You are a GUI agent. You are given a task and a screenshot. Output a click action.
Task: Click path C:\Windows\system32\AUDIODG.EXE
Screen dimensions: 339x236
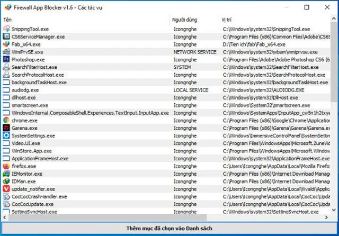pos(263,90)
